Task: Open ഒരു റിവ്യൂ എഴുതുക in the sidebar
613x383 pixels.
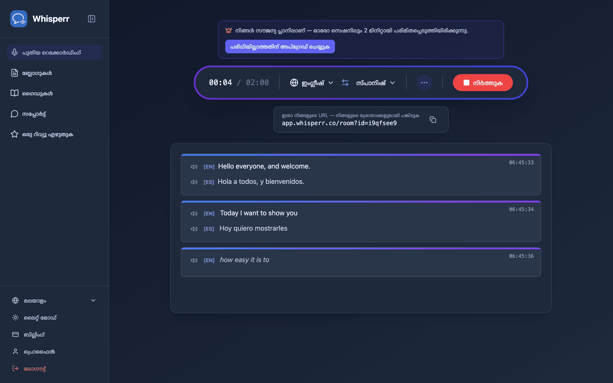Action: 54,134
